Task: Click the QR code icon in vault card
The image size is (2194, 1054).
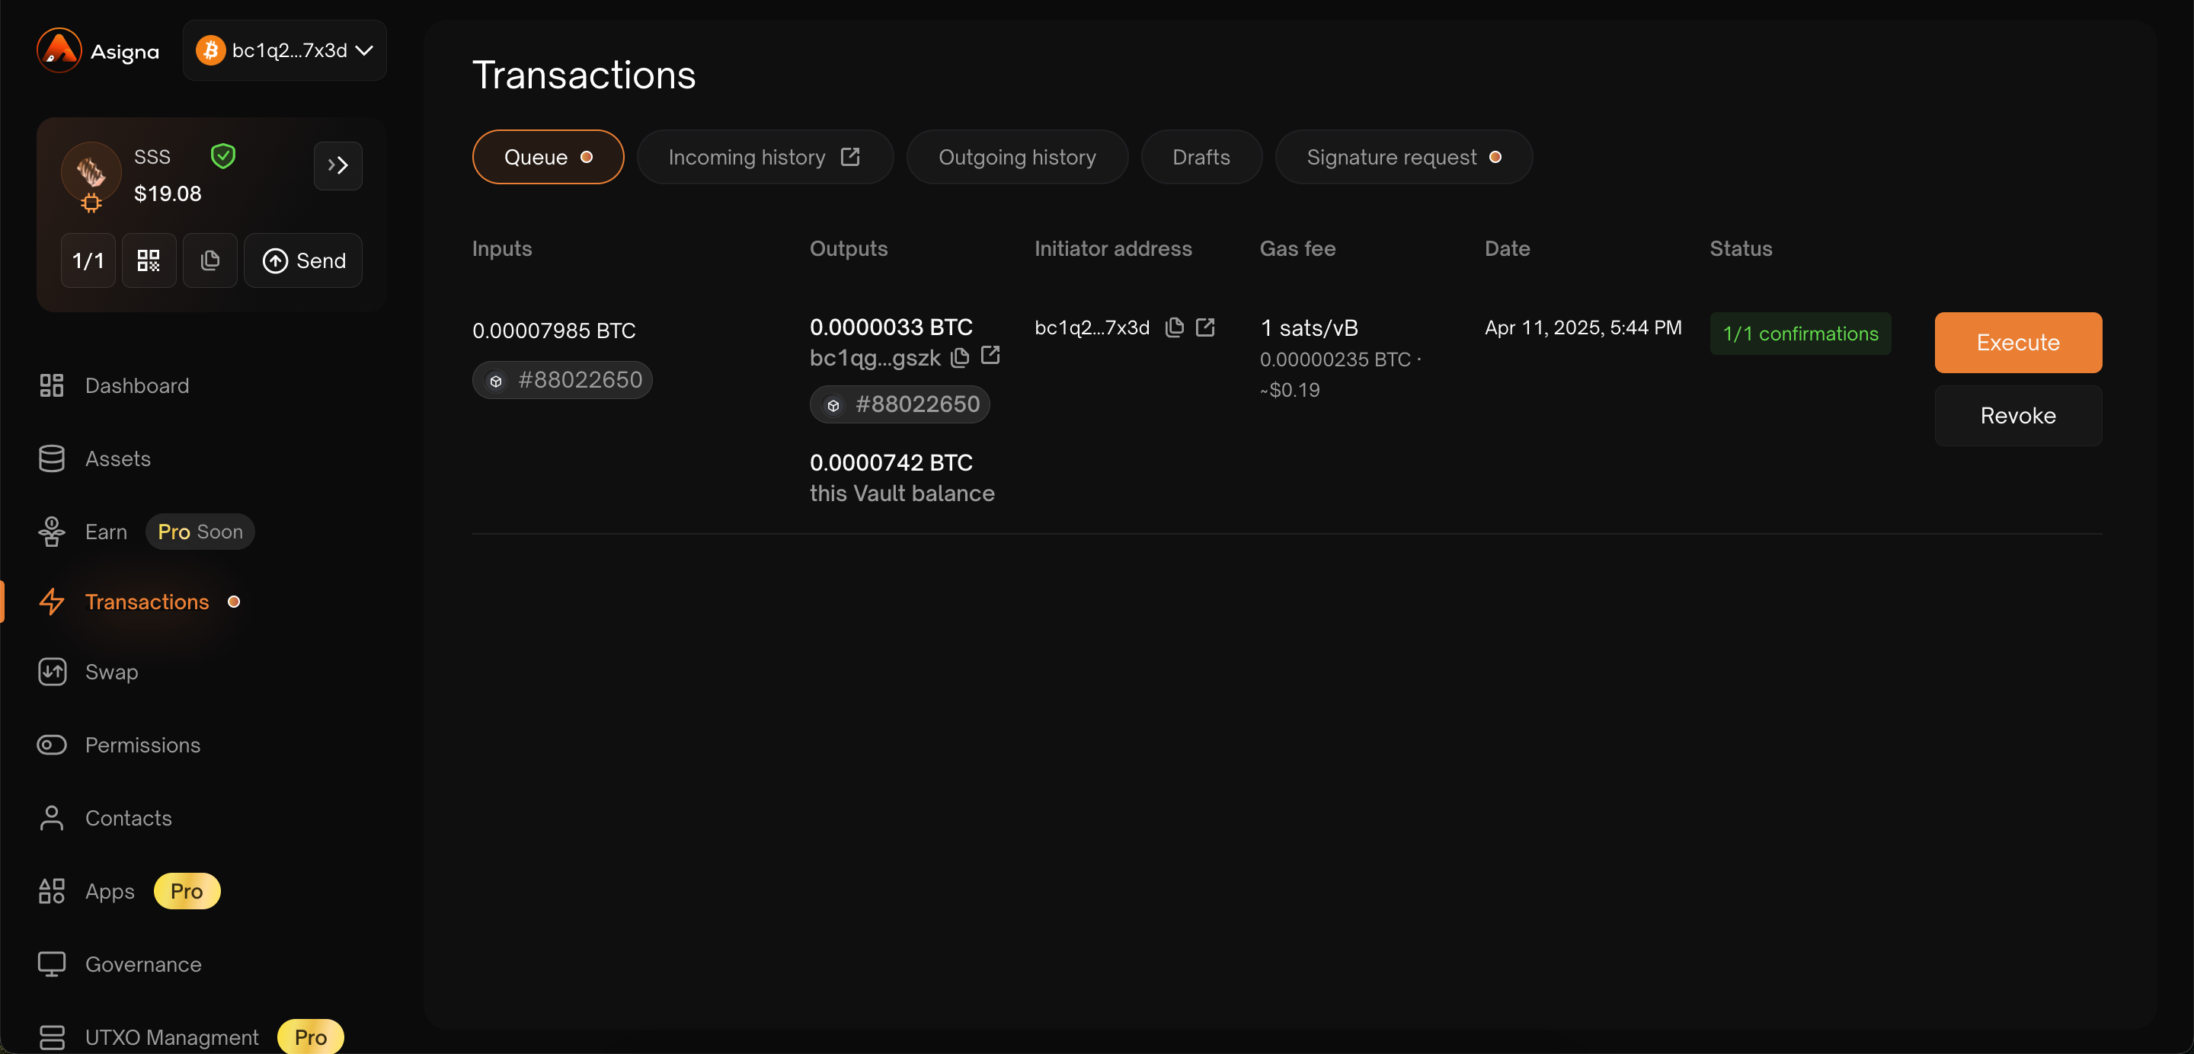Action: 149,260
